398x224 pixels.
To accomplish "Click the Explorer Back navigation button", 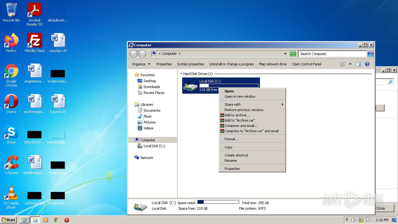I will point(133,54).
